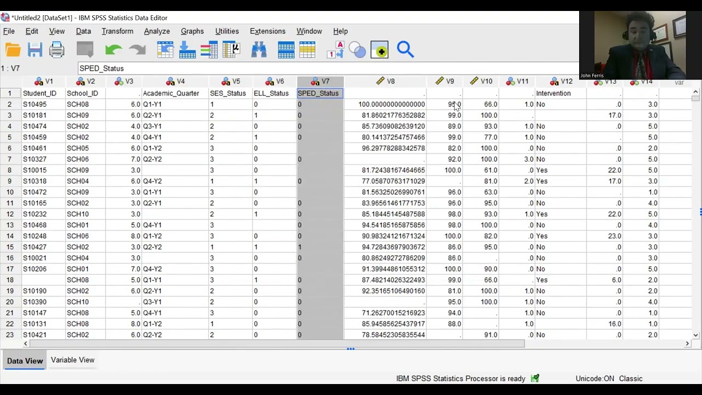Viewport: 702px width, 395px height.
Task: Select the ELL_Status cell
Action: pyautogui.click(x=274, y=93)
